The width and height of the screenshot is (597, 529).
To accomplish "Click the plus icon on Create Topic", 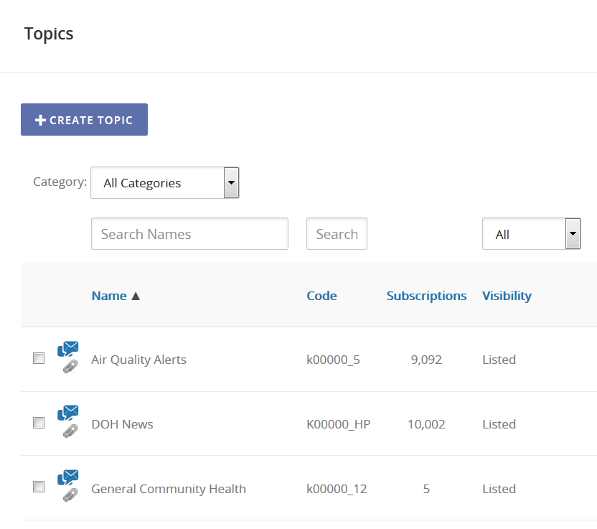I will pos(40,119).
